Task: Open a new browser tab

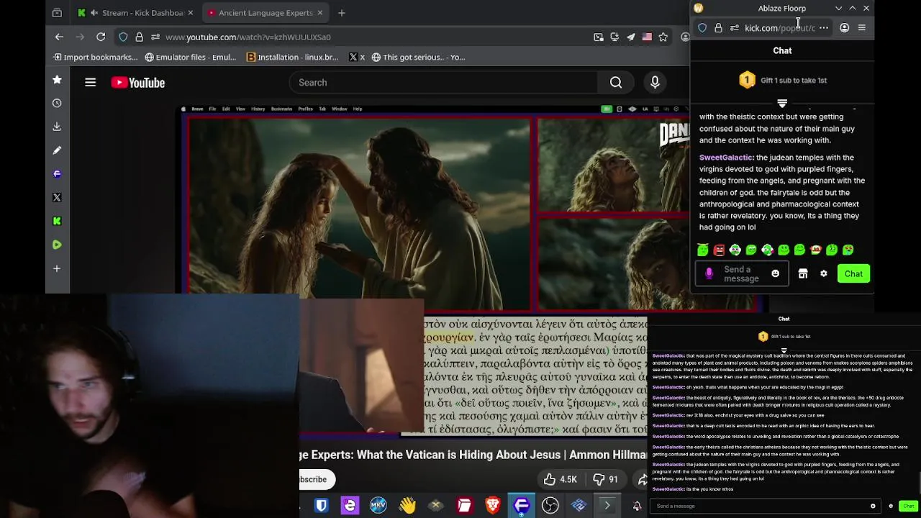Action: pos(342,13)
